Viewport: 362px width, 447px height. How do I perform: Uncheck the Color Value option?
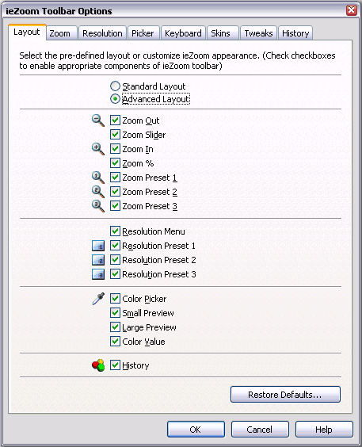pos(115,341)
